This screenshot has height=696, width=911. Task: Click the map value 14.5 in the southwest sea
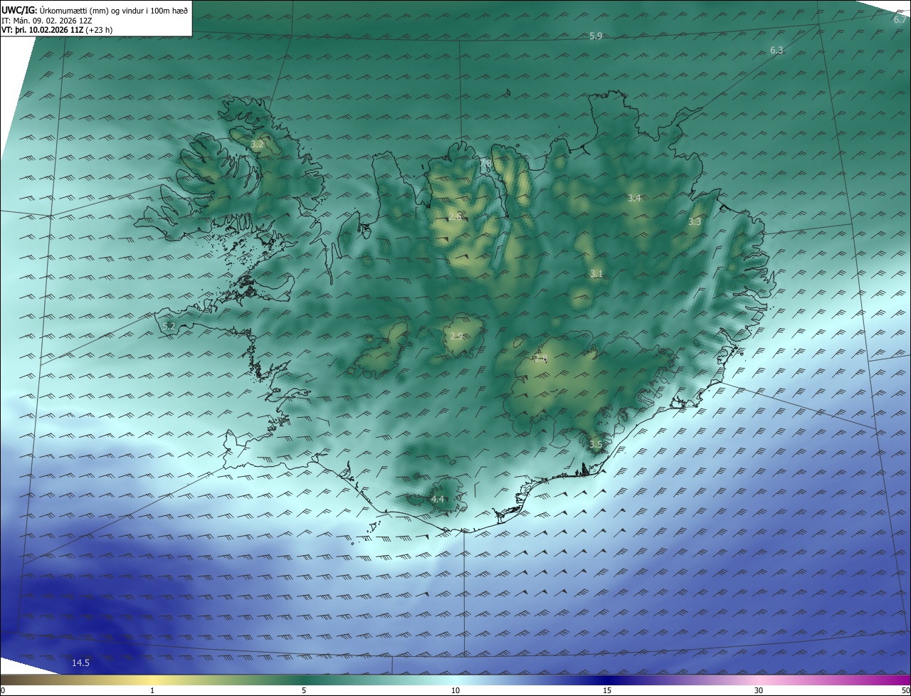pos(80,663)
